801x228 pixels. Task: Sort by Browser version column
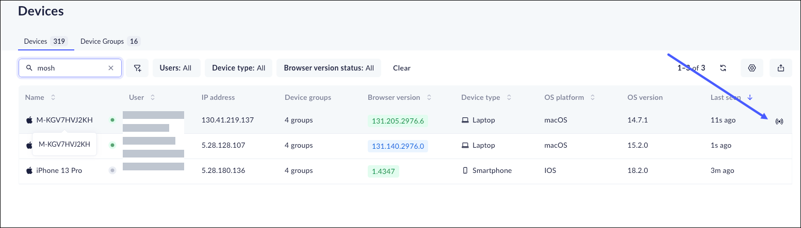click(x=429, y=97)
